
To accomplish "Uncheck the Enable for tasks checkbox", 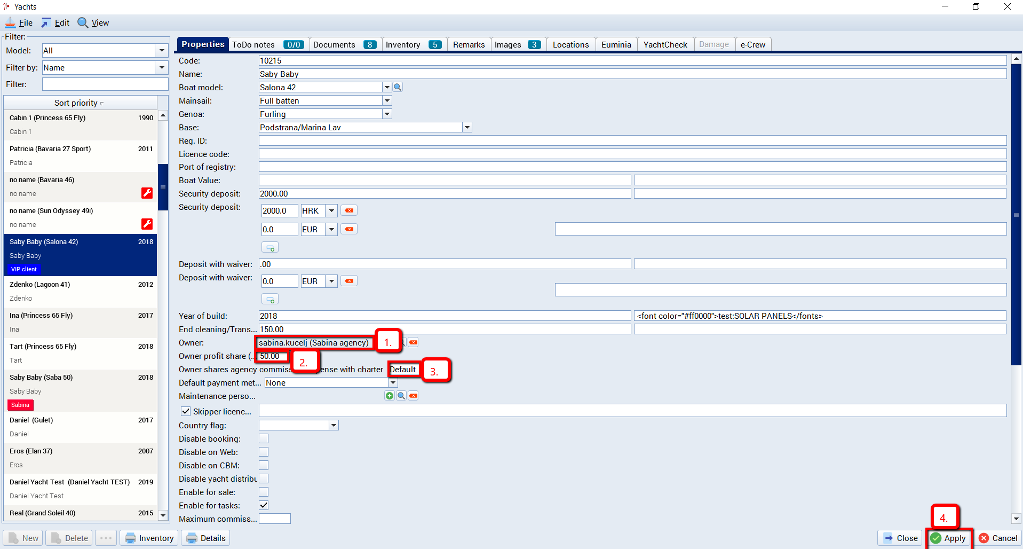I will pyautogui.click(x=264, y=505).
